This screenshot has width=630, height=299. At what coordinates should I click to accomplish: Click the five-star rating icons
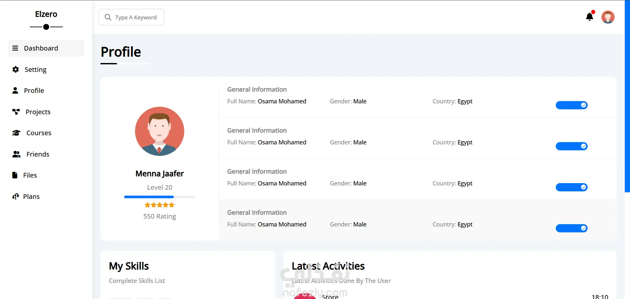[160, 205]
